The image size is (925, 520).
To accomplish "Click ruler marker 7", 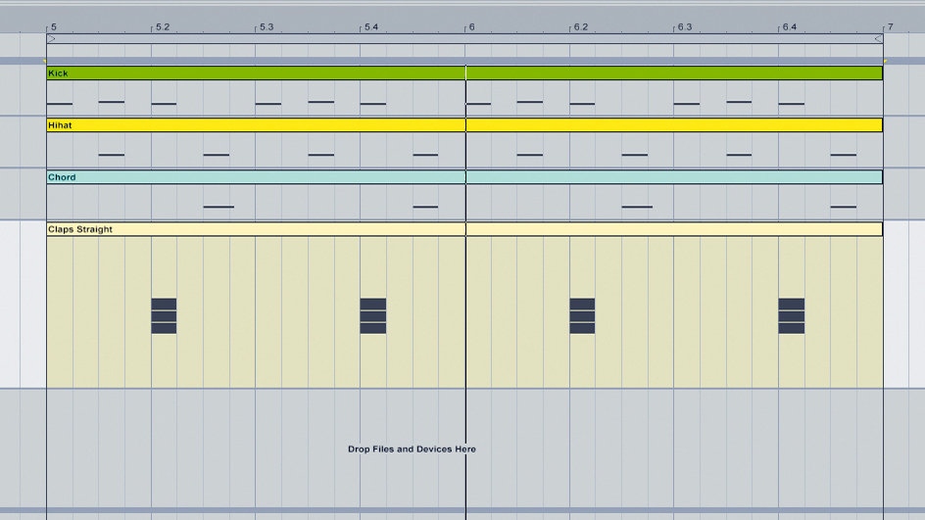I will click(x=890, y=27).
